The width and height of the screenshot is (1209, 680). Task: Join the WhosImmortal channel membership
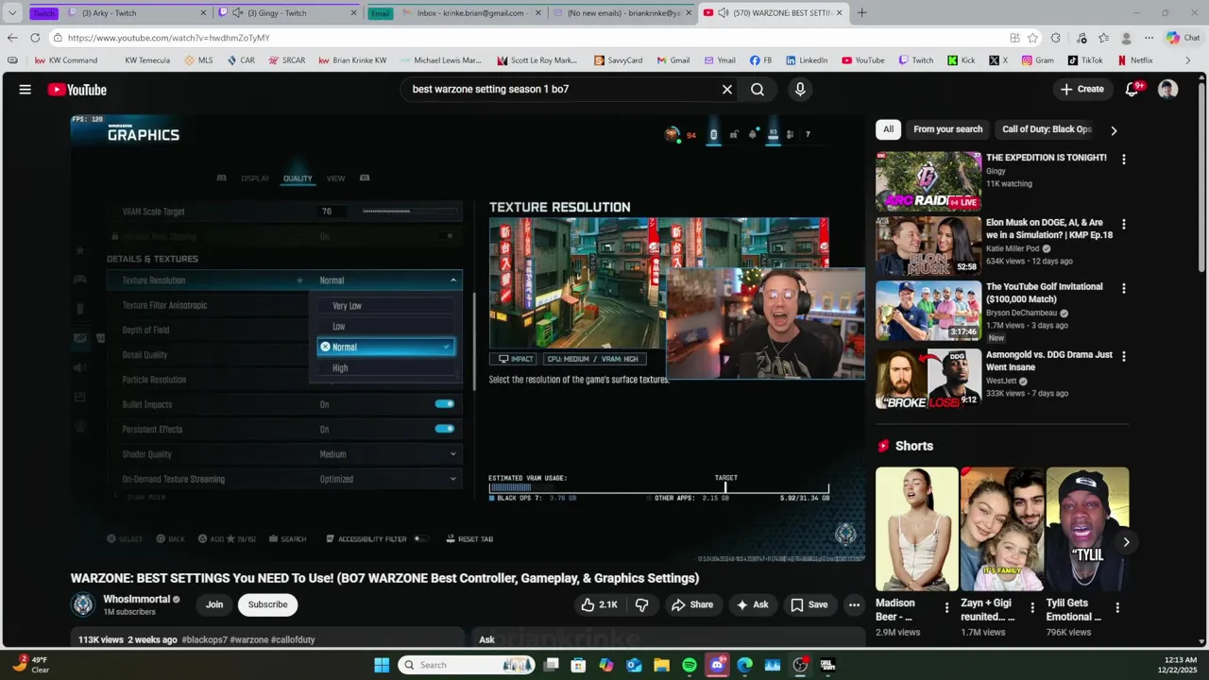click(214, 604)
